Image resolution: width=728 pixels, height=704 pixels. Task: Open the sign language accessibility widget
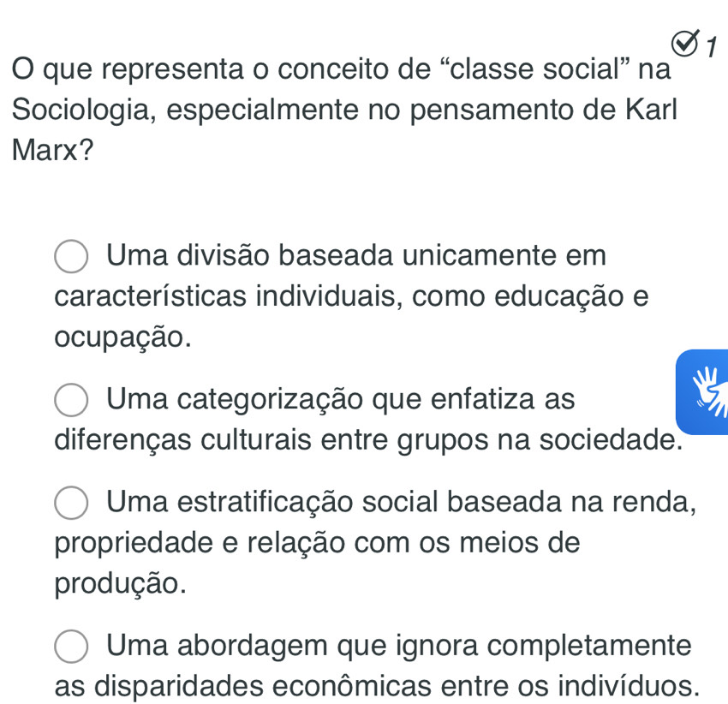[x=703, y=391]
